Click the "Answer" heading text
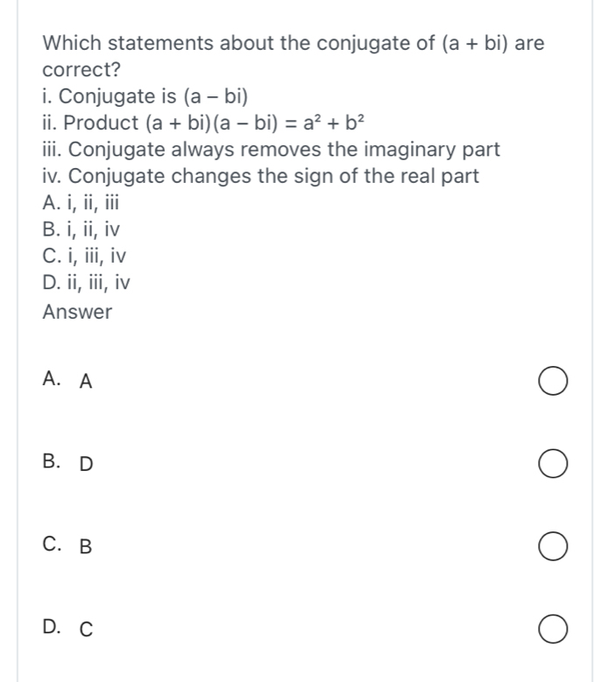The image size is (609, 682). 77,313
